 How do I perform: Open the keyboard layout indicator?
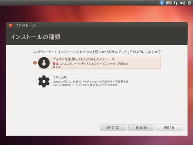pyautogui.click(x=168, y=3)
